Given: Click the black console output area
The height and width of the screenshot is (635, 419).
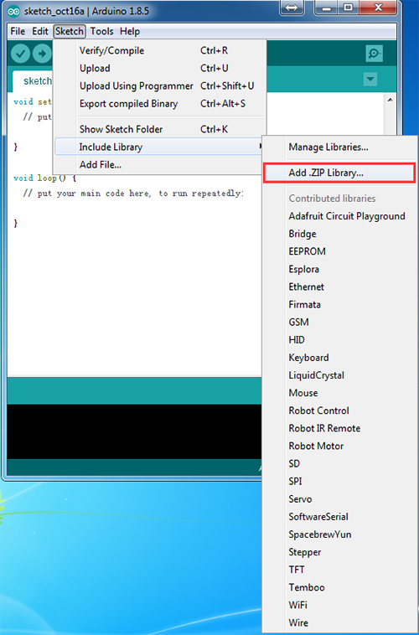Looking at the screenshot, I should (x=134, y=431).
